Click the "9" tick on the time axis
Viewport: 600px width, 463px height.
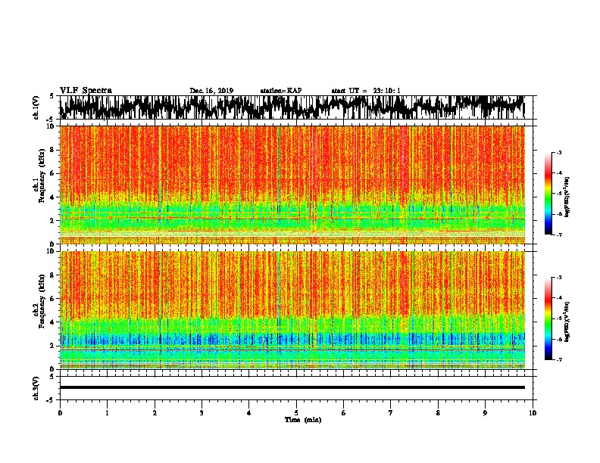[x=485, y=413]
